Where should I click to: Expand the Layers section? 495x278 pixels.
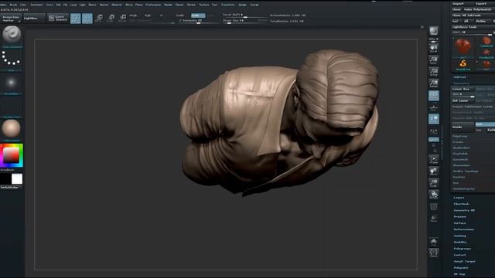(x=459, y=198)
